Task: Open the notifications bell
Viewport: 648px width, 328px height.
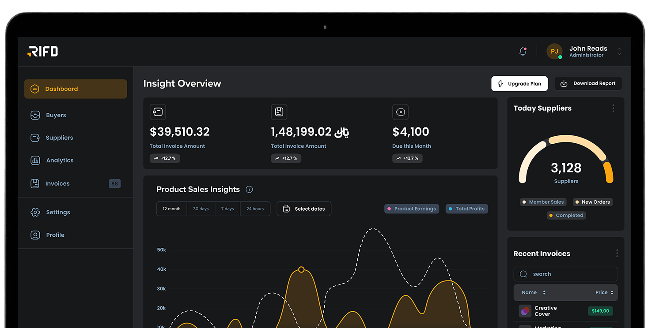Action: point(523,52)
